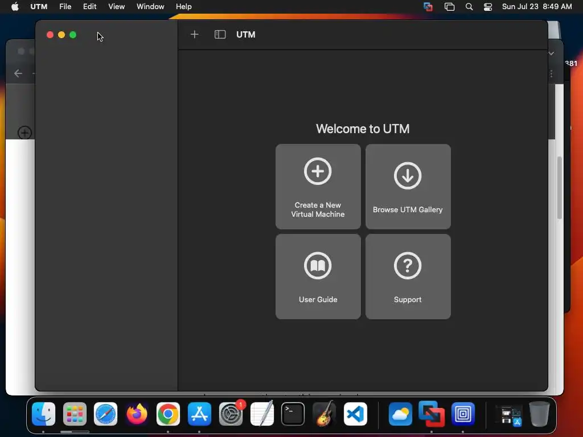This screenshot has width=583, height=437.
Task: Open VMware Fusion from the Dock
Action: pyautogui.click(x=432, y=414)
